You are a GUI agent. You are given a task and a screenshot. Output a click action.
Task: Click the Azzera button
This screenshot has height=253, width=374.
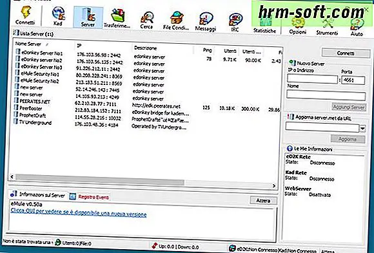click(x=263, y=201)
